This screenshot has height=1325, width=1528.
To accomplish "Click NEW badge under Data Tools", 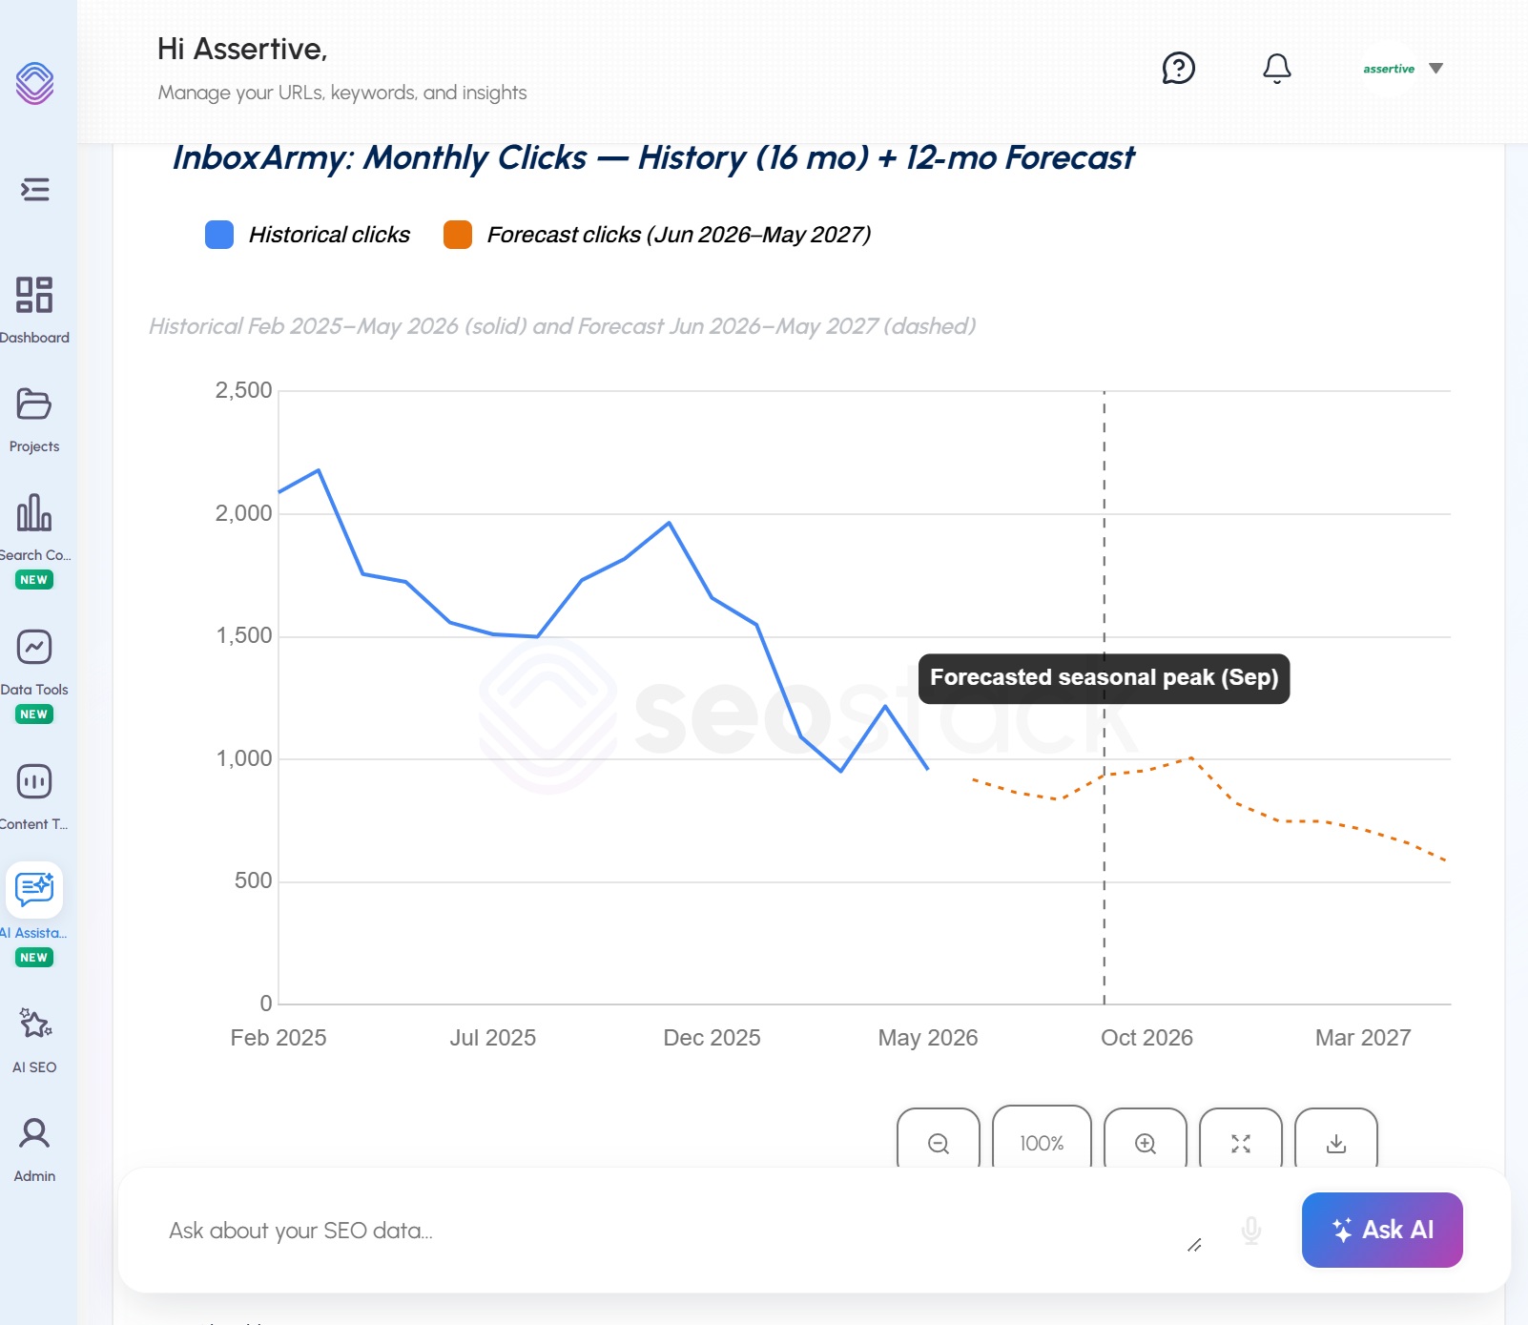I will tap(34, 714).
